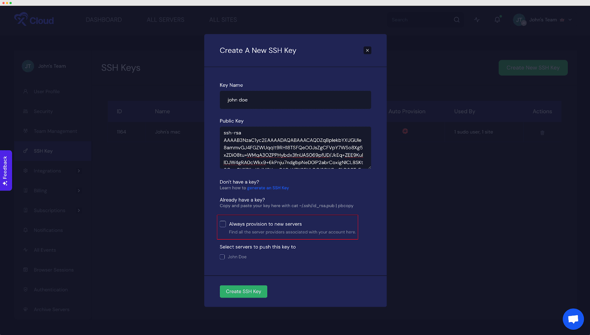The image size is (590, 335).
Task: Go to ALL SERVERS navigation item
Action: [x=165, y=20]
